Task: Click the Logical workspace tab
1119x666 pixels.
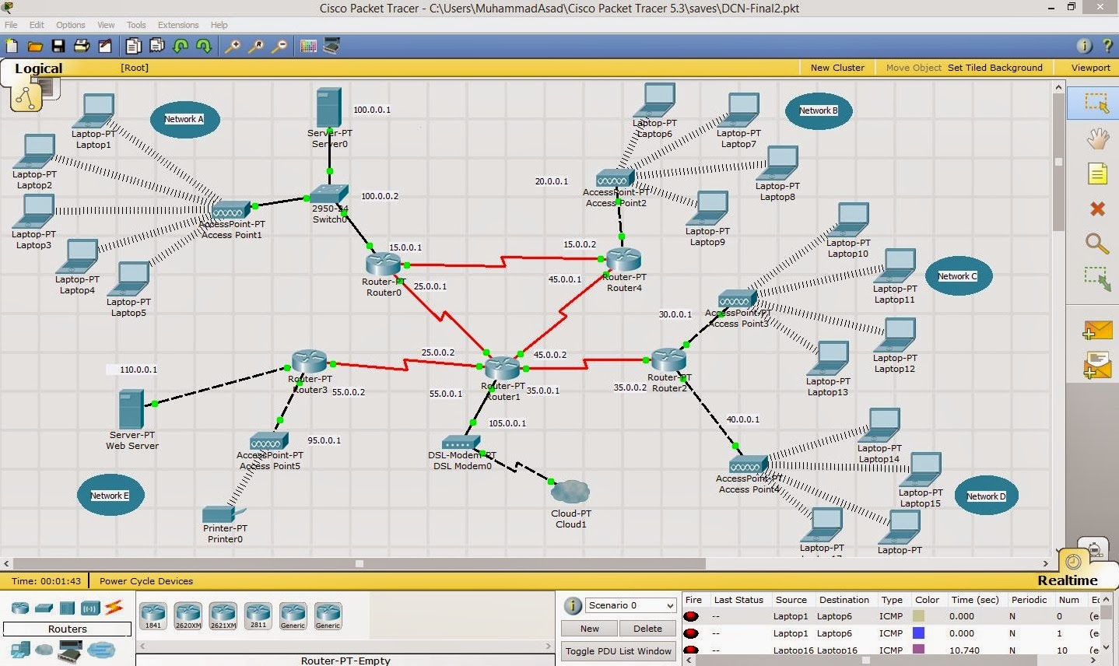Action: pyautogui.click(x=37, y=68)
